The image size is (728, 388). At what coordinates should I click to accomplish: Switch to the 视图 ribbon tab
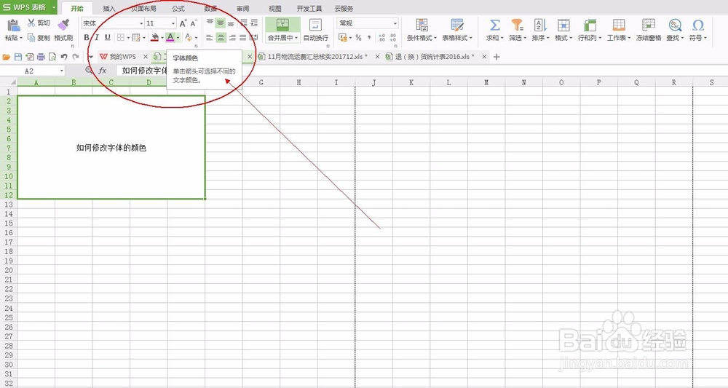click(x=275, y=8)
